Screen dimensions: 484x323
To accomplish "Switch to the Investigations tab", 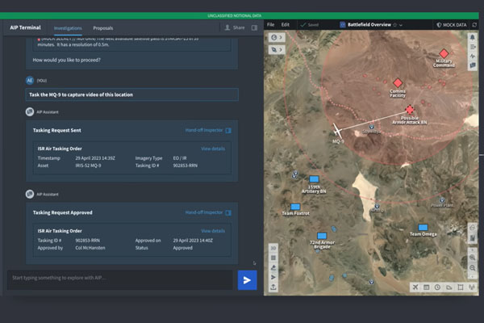I will pos(68,28).
